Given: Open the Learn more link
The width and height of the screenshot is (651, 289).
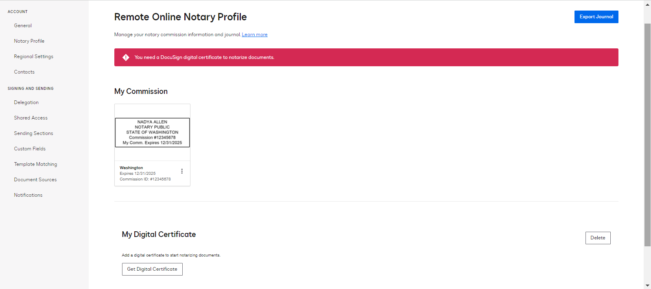Looking at the screenshot, I should point(255,35).
